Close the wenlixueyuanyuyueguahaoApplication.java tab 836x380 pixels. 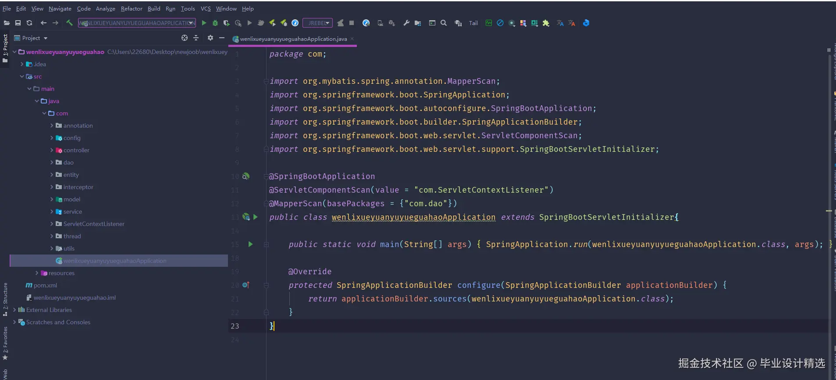pos(352,39)
